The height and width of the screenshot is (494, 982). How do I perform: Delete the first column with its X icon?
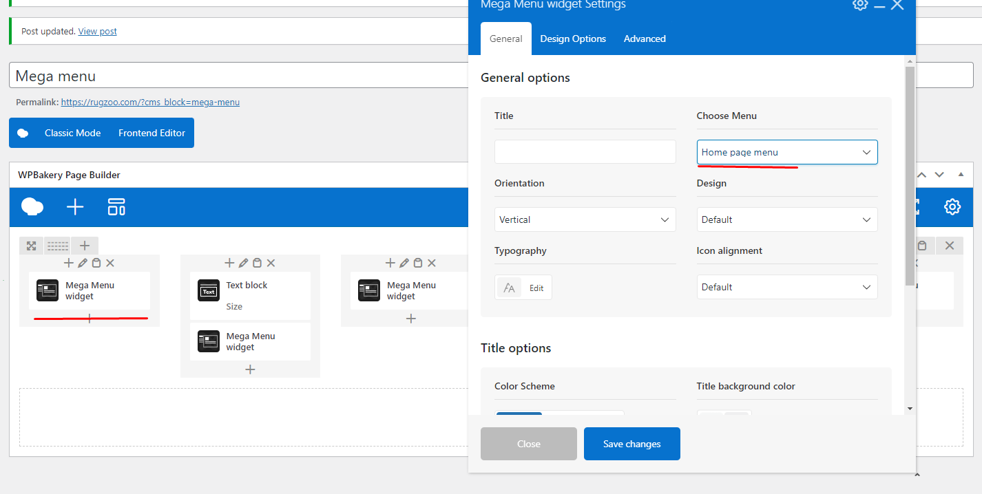point(110,263)
